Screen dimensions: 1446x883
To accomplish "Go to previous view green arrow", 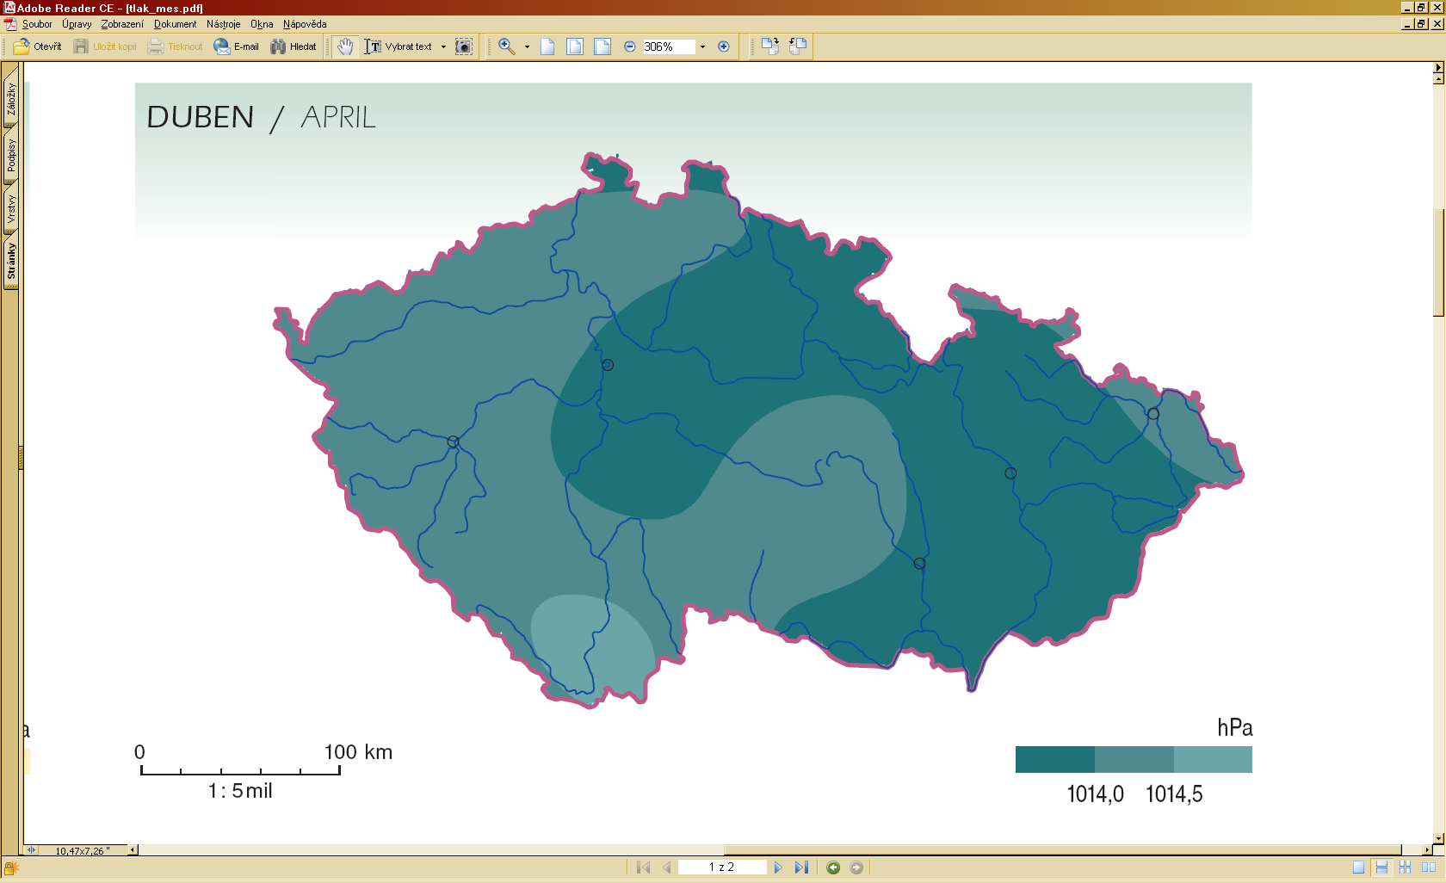I will click(x=833, y=868).
